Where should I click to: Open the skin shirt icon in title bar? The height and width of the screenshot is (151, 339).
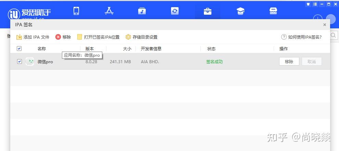coord(308,4)
